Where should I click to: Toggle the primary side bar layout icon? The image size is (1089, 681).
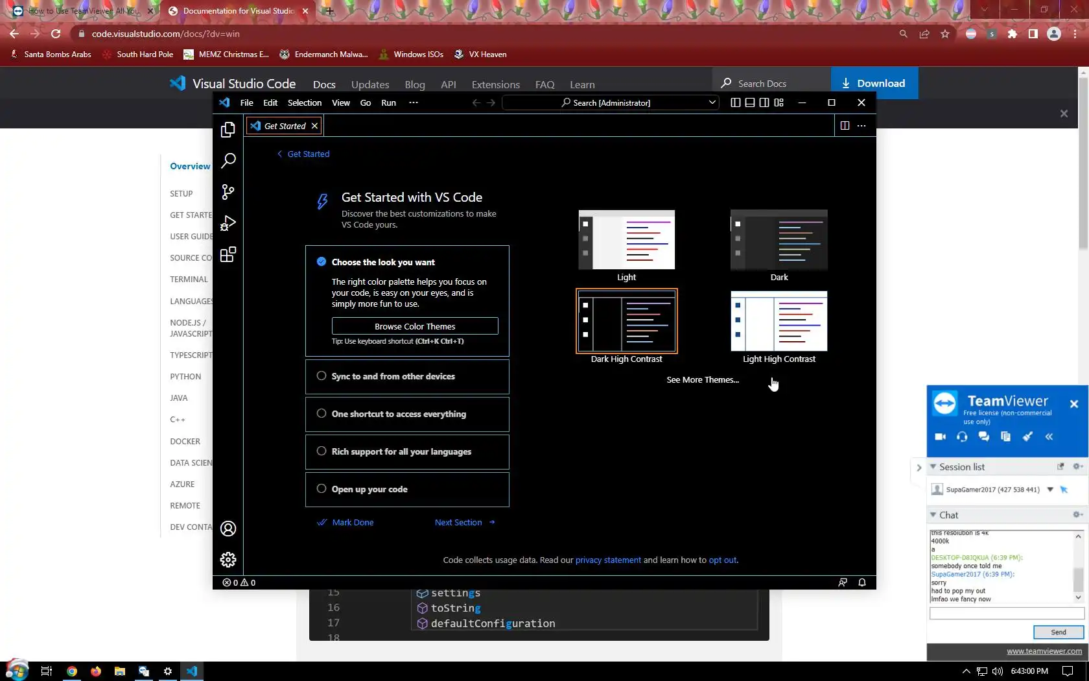(736, 102)
